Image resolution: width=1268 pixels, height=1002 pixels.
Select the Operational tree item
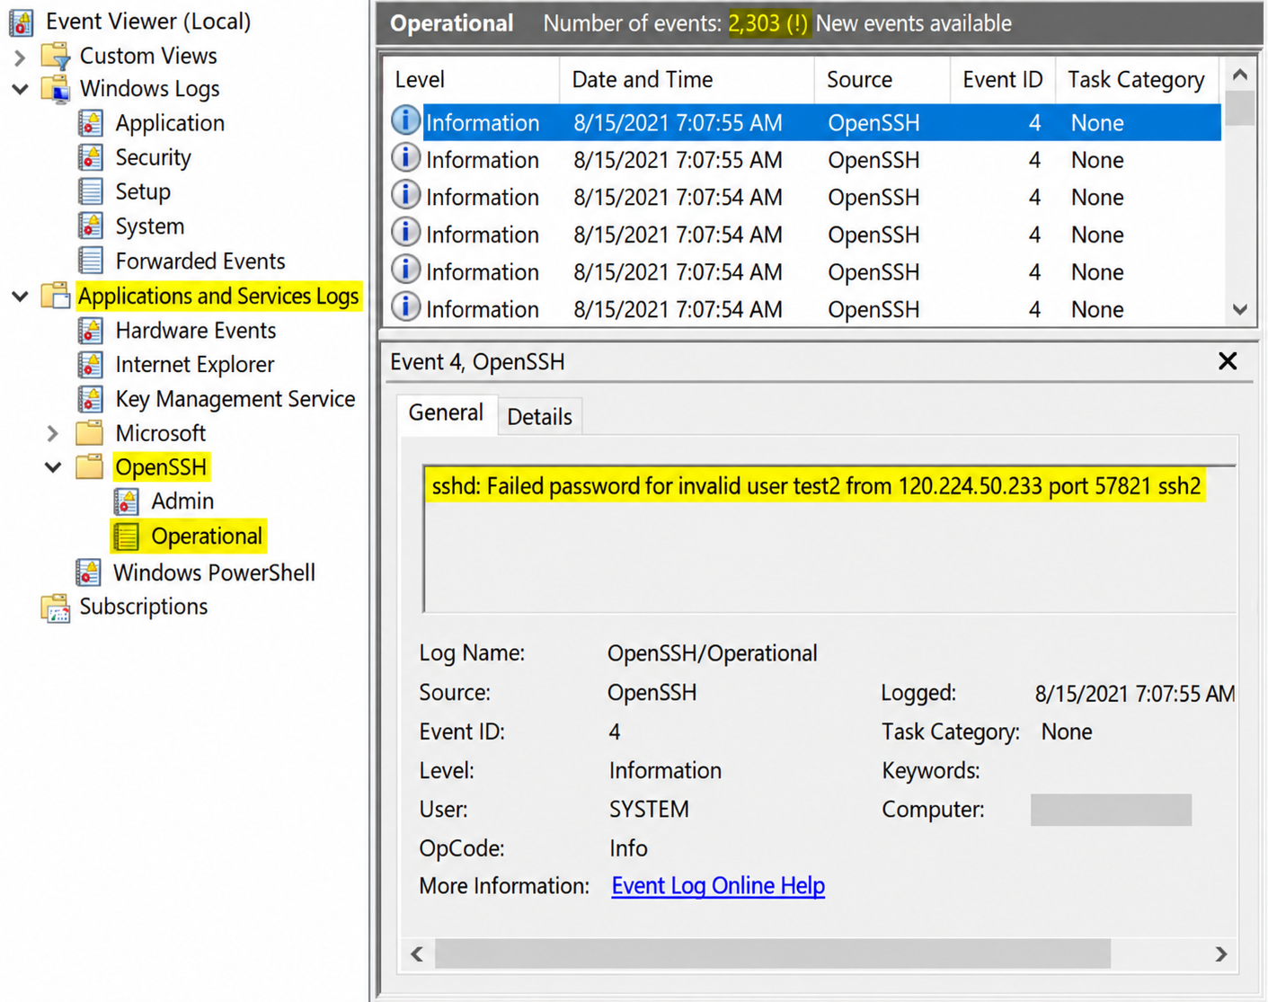pos(207,536)
